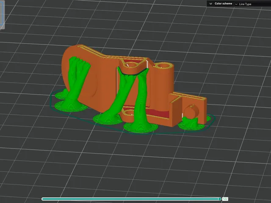Click the move slider handle at 122
The height and width of the screenshot is (203, 271).
(x=220, y=199)
